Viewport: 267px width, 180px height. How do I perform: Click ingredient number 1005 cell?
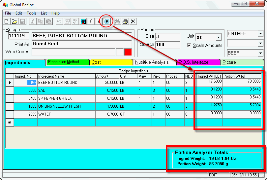click(26, 106)
